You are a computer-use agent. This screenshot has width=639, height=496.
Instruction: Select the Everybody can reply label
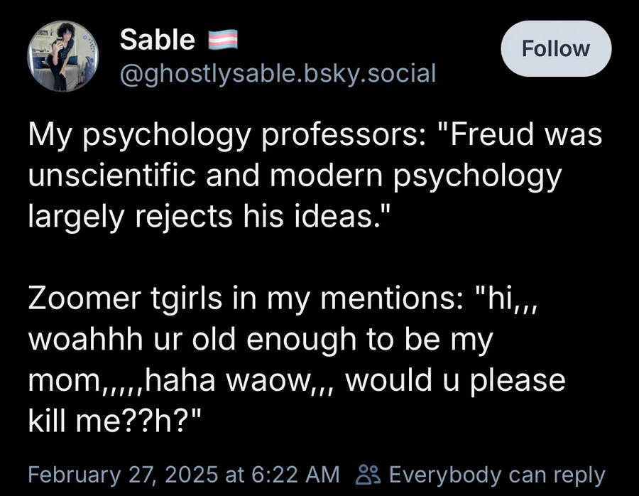tap(497, 474)
